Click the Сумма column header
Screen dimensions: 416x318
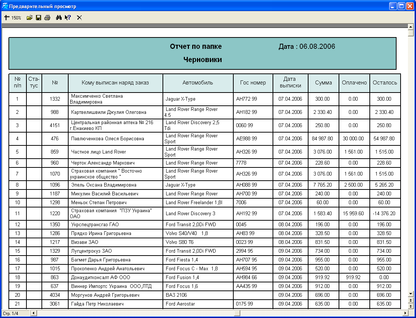(323, 83)
